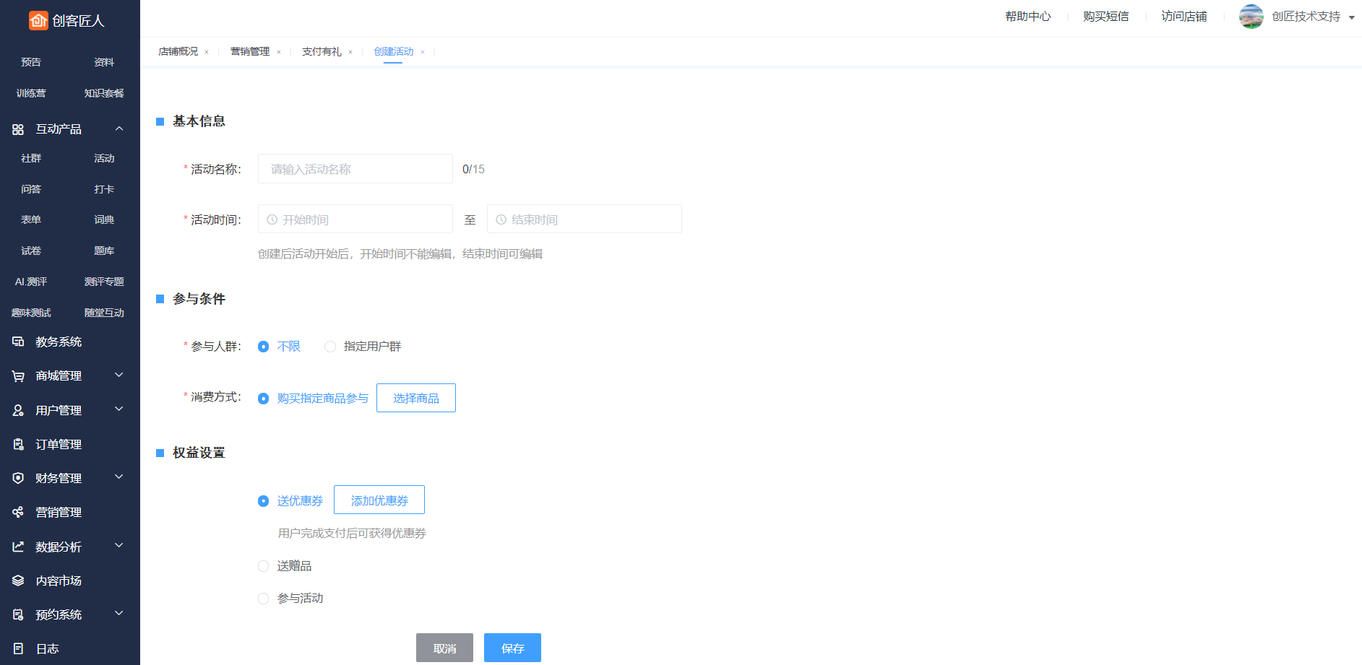
Task: Expand the 财务管理 sidebar menu
Action: click(119, 477)
